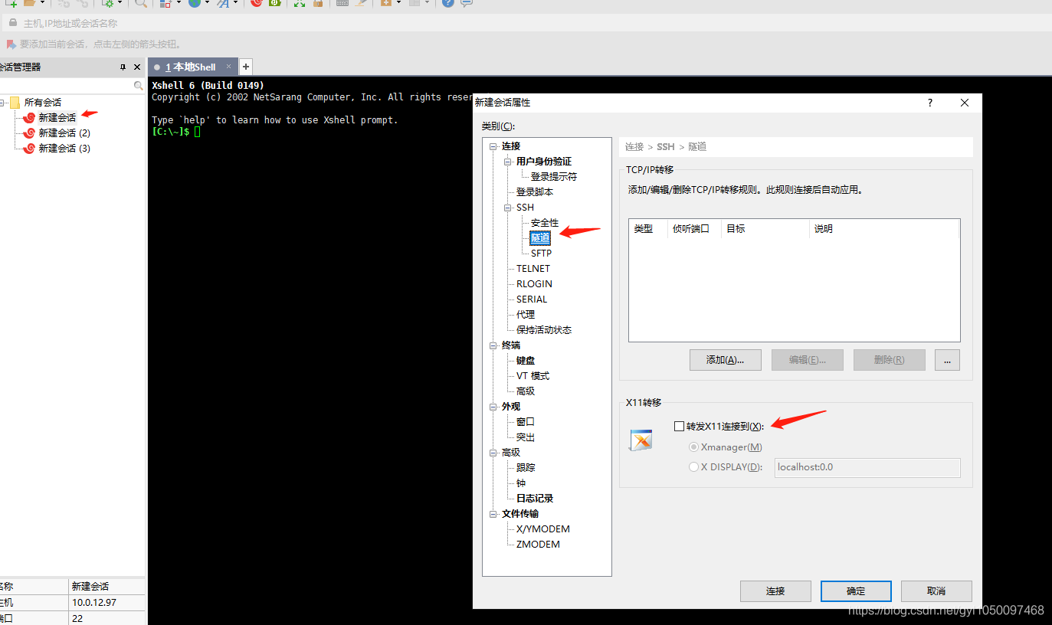Click the X11 forwarding section icon
This screenshot has width=1052, height=625.
pos(641,440)
